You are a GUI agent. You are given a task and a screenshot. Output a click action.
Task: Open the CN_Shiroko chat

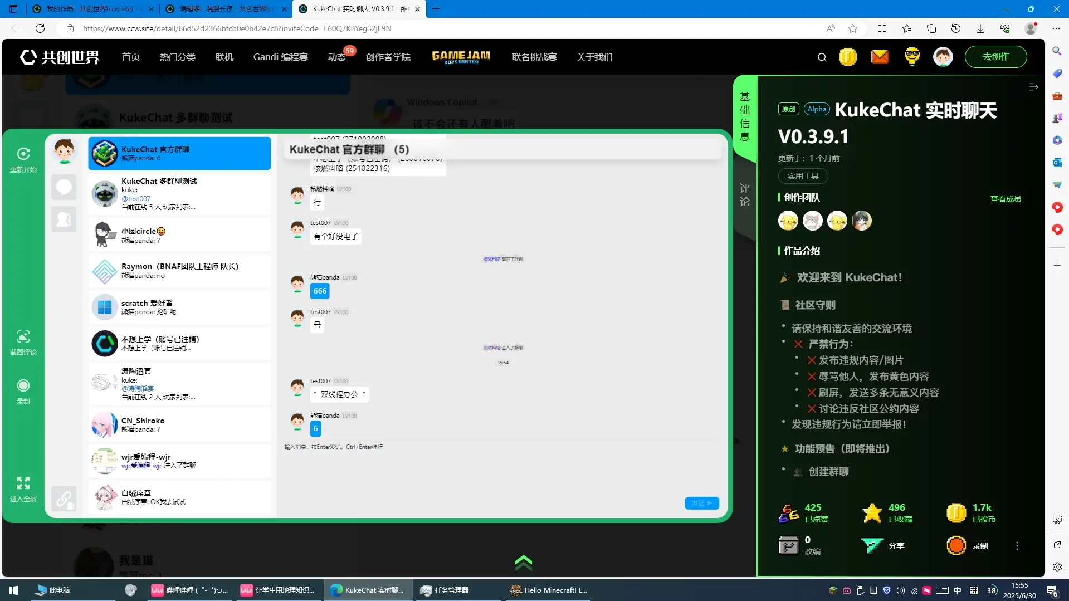(x=179, y=424)
